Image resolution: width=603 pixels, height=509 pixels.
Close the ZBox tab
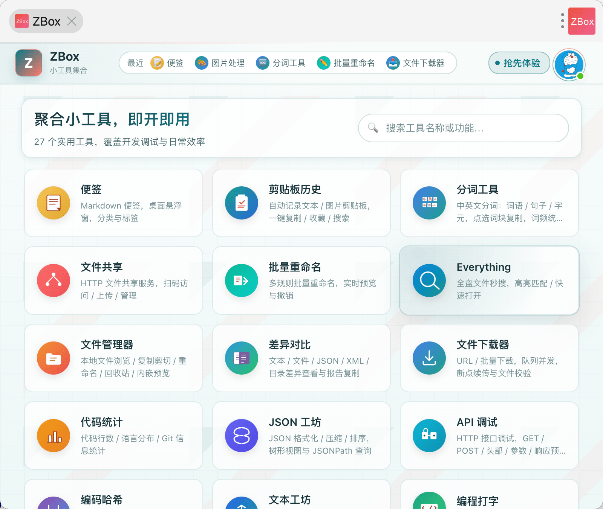[x=72, y=21]
